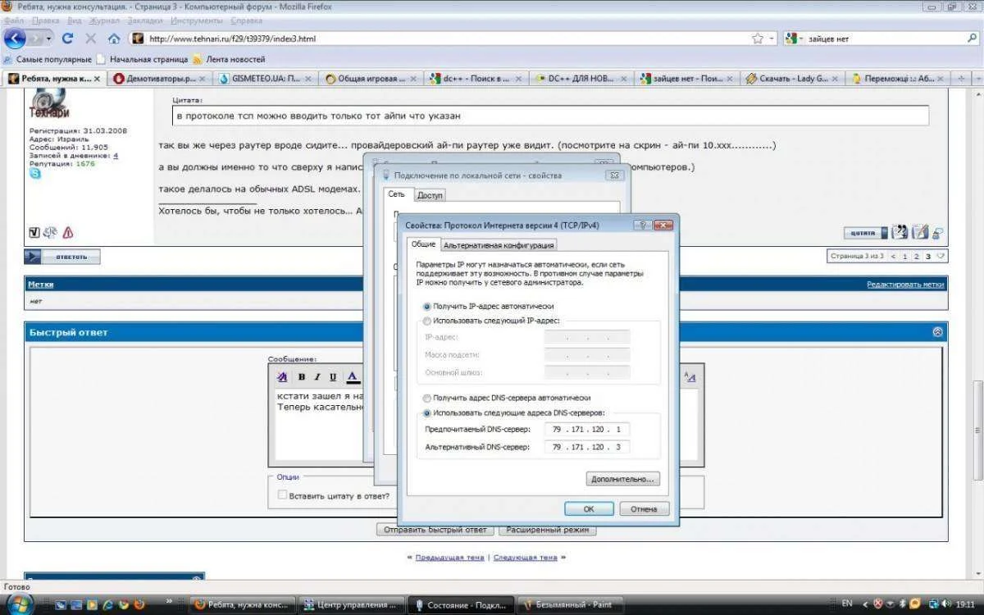Click Расширенный режим button
This screenshot has height=615, width=984.
tap(548, 530)
